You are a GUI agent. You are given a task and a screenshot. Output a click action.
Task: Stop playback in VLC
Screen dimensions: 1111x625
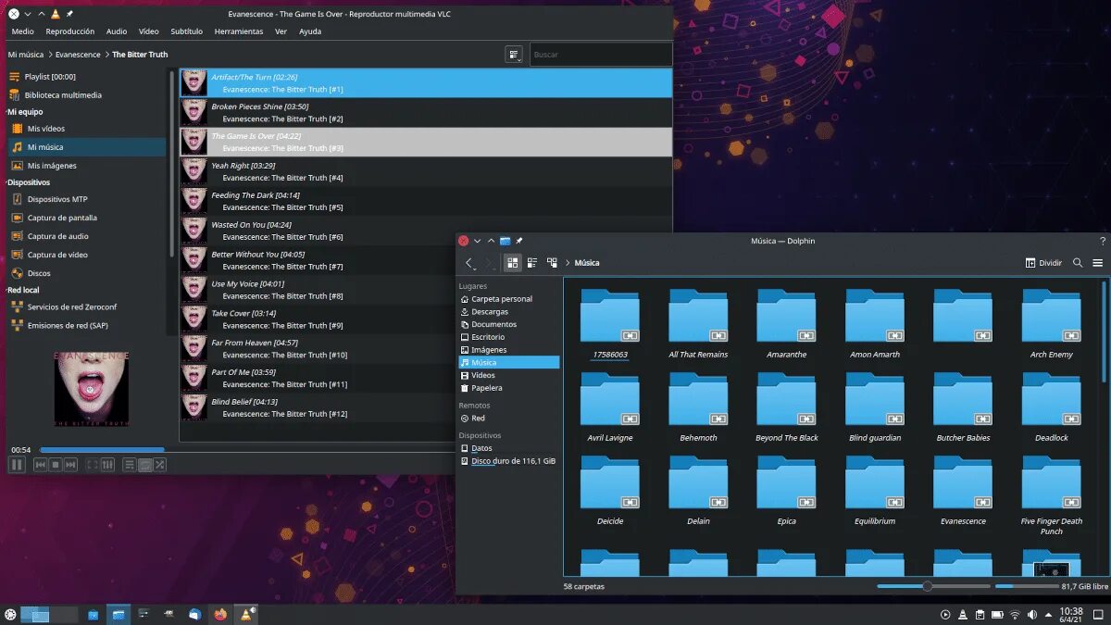click(56, 465)
